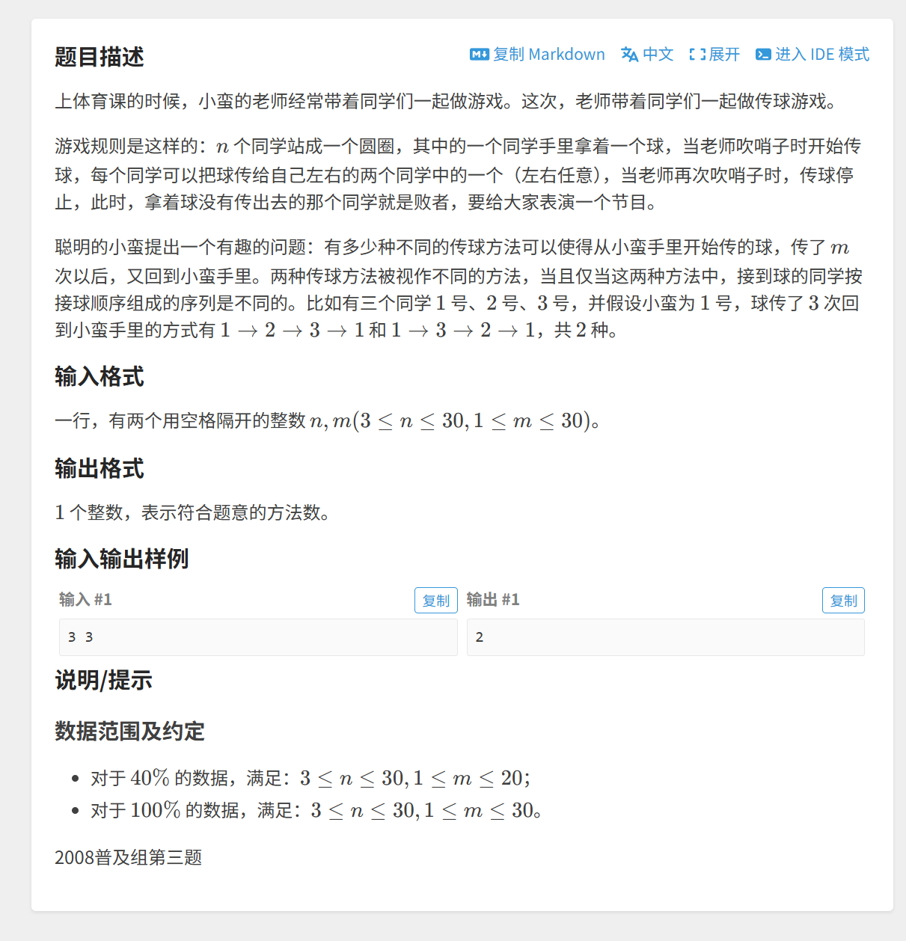Click the 输入 #1 label
Viewport: 906px width, 941px height.
(x=86, y=599)
